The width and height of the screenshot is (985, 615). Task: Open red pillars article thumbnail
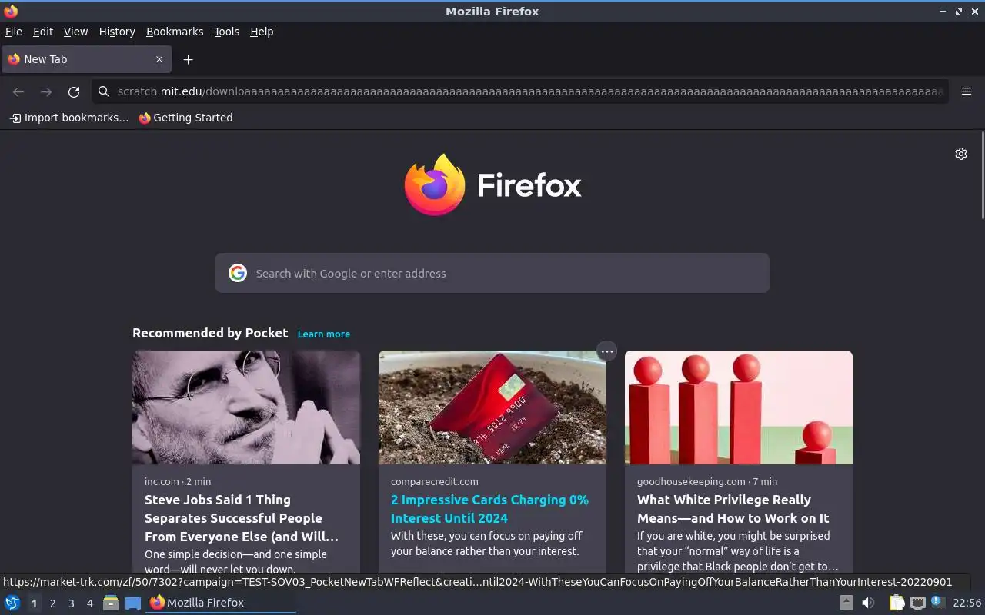point(739,407)
